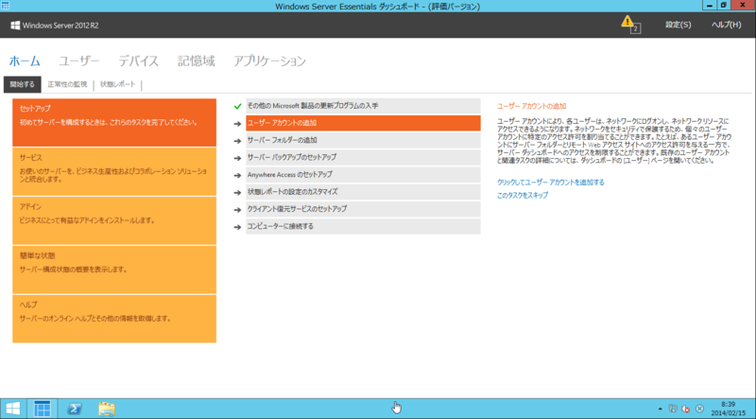The width and height of the screenshot is (756, 419).
Task: Switch to the デバイス tab
Action: (138, 61)
